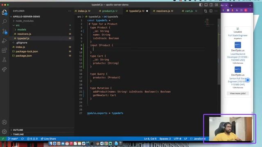Open the browser tab list dropdown chevron
Image resolution: width=262 pixels, height=147 pixels.
click(250, 5)
